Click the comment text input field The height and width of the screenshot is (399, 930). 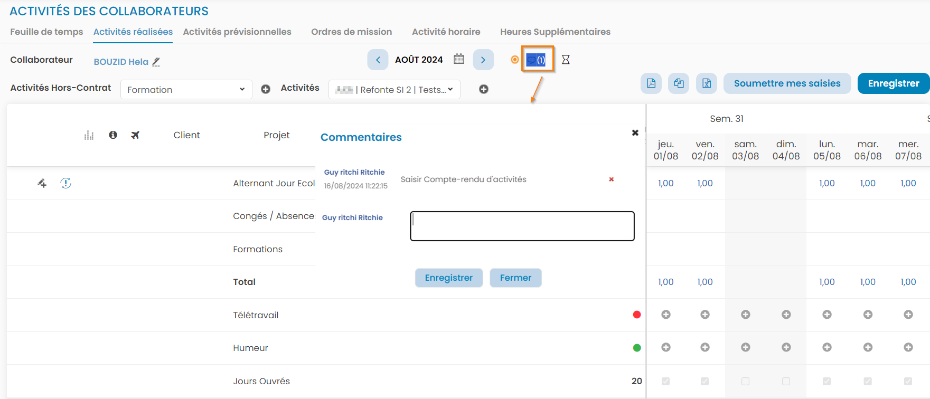tap(522, 226)
